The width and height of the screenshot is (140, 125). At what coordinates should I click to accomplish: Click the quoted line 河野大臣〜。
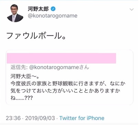tap(25, 76)
